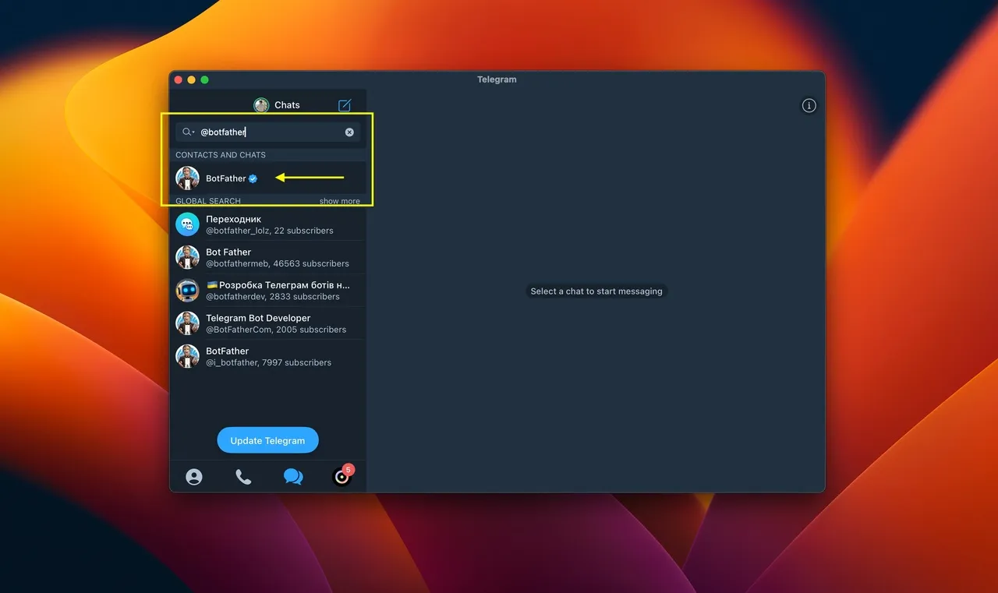The image size is (998, 593).
Task: Click the "@botfatherdev, 2833 subscribers" text
Action: (273, 297)
